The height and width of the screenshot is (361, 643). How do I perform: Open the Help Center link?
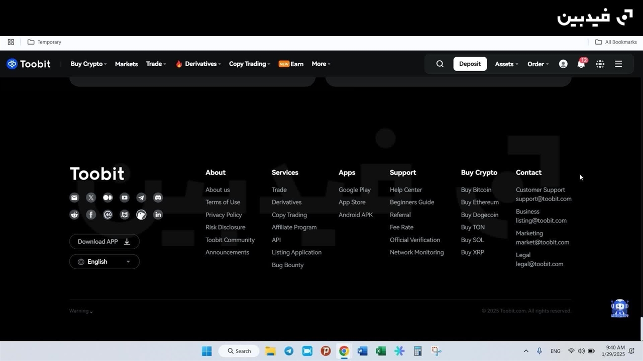[406, 190]
